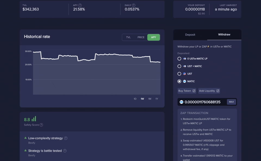Screen dimensions: 261x161
Task: Show TVL in historical rate chart
Action: 128,37
